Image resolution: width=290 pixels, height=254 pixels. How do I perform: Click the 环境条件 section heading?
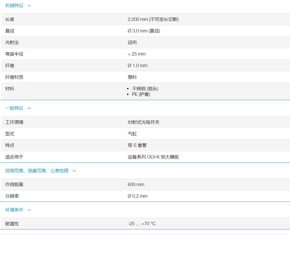[x=14, y=210]
